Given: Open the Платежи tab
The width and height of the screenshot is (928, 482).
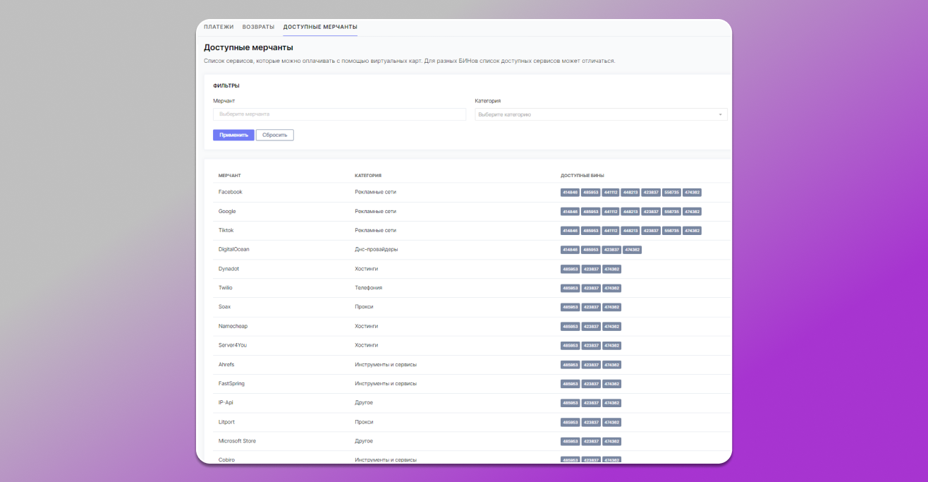Looking at the screenshot, I should tap(218, 27).
